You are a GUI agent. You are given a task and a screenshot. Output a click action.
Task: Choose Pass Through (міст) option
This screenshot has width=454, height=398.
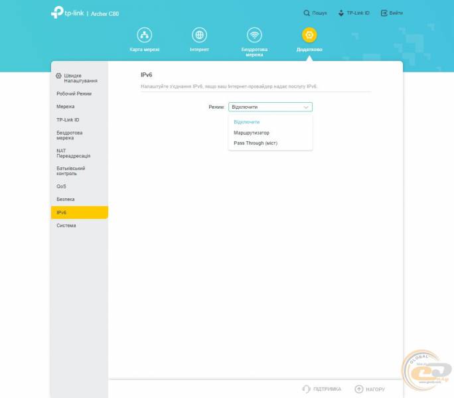[256, 143]
